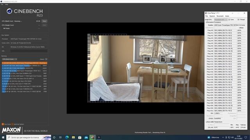Image resolution: width=250 pixels, height=140 pixels.
Task: Select the Threadripper 2990WX ranking row
Action: coord(25,66)
